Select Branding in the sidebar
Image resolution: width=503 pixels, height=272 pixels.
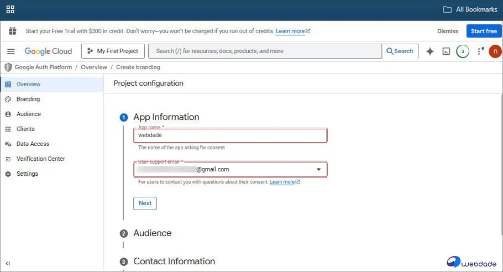[28, 100]
